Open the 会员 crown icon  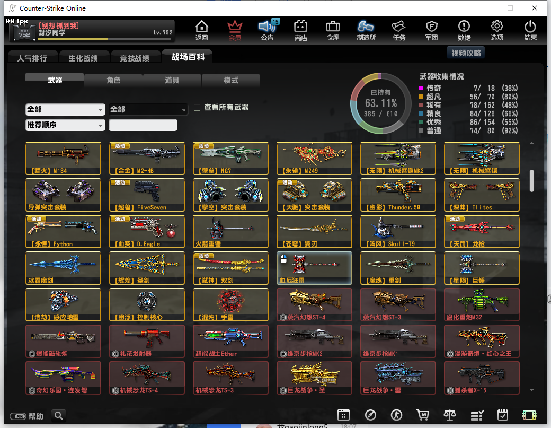[235, 30]
